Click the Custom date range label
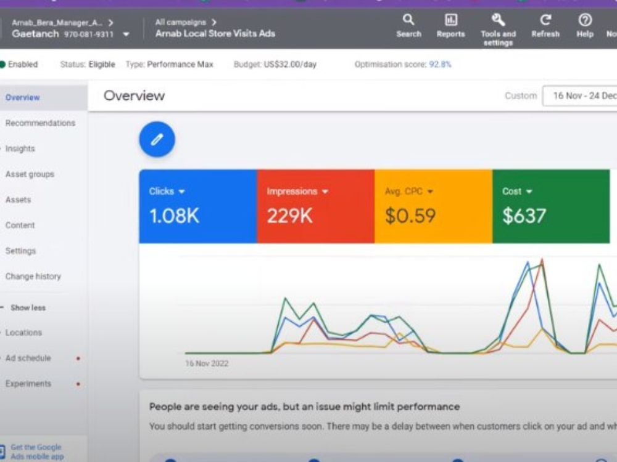 click(x=521, y=96)
